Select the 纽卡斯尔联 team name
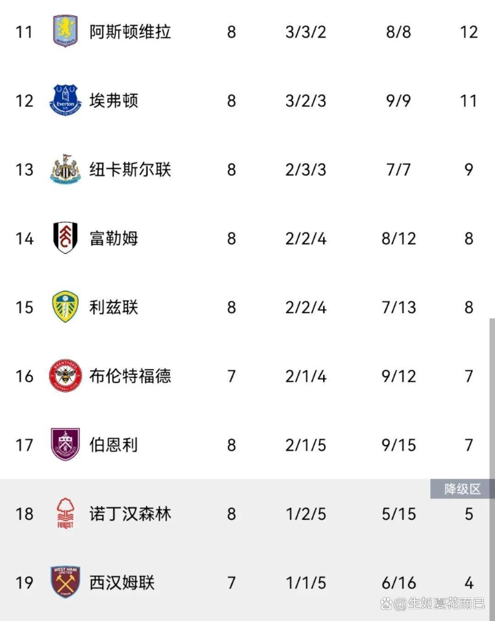The image size is (495, 621). (x=130, y=169)
